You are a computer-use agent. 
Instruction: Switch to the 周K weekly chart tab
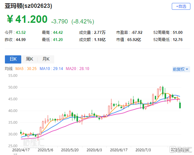pos(29,59)
